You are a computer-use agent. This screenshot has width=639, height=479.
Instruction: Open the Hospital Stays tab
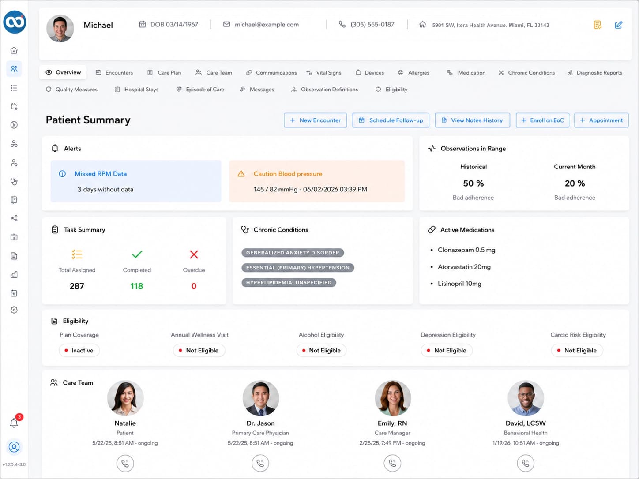[136, 89]
